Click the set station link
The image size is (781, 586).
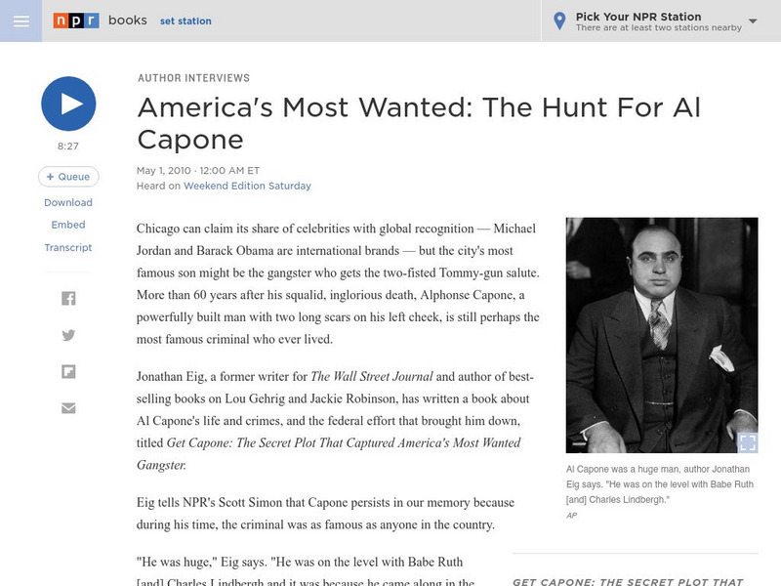186,21
